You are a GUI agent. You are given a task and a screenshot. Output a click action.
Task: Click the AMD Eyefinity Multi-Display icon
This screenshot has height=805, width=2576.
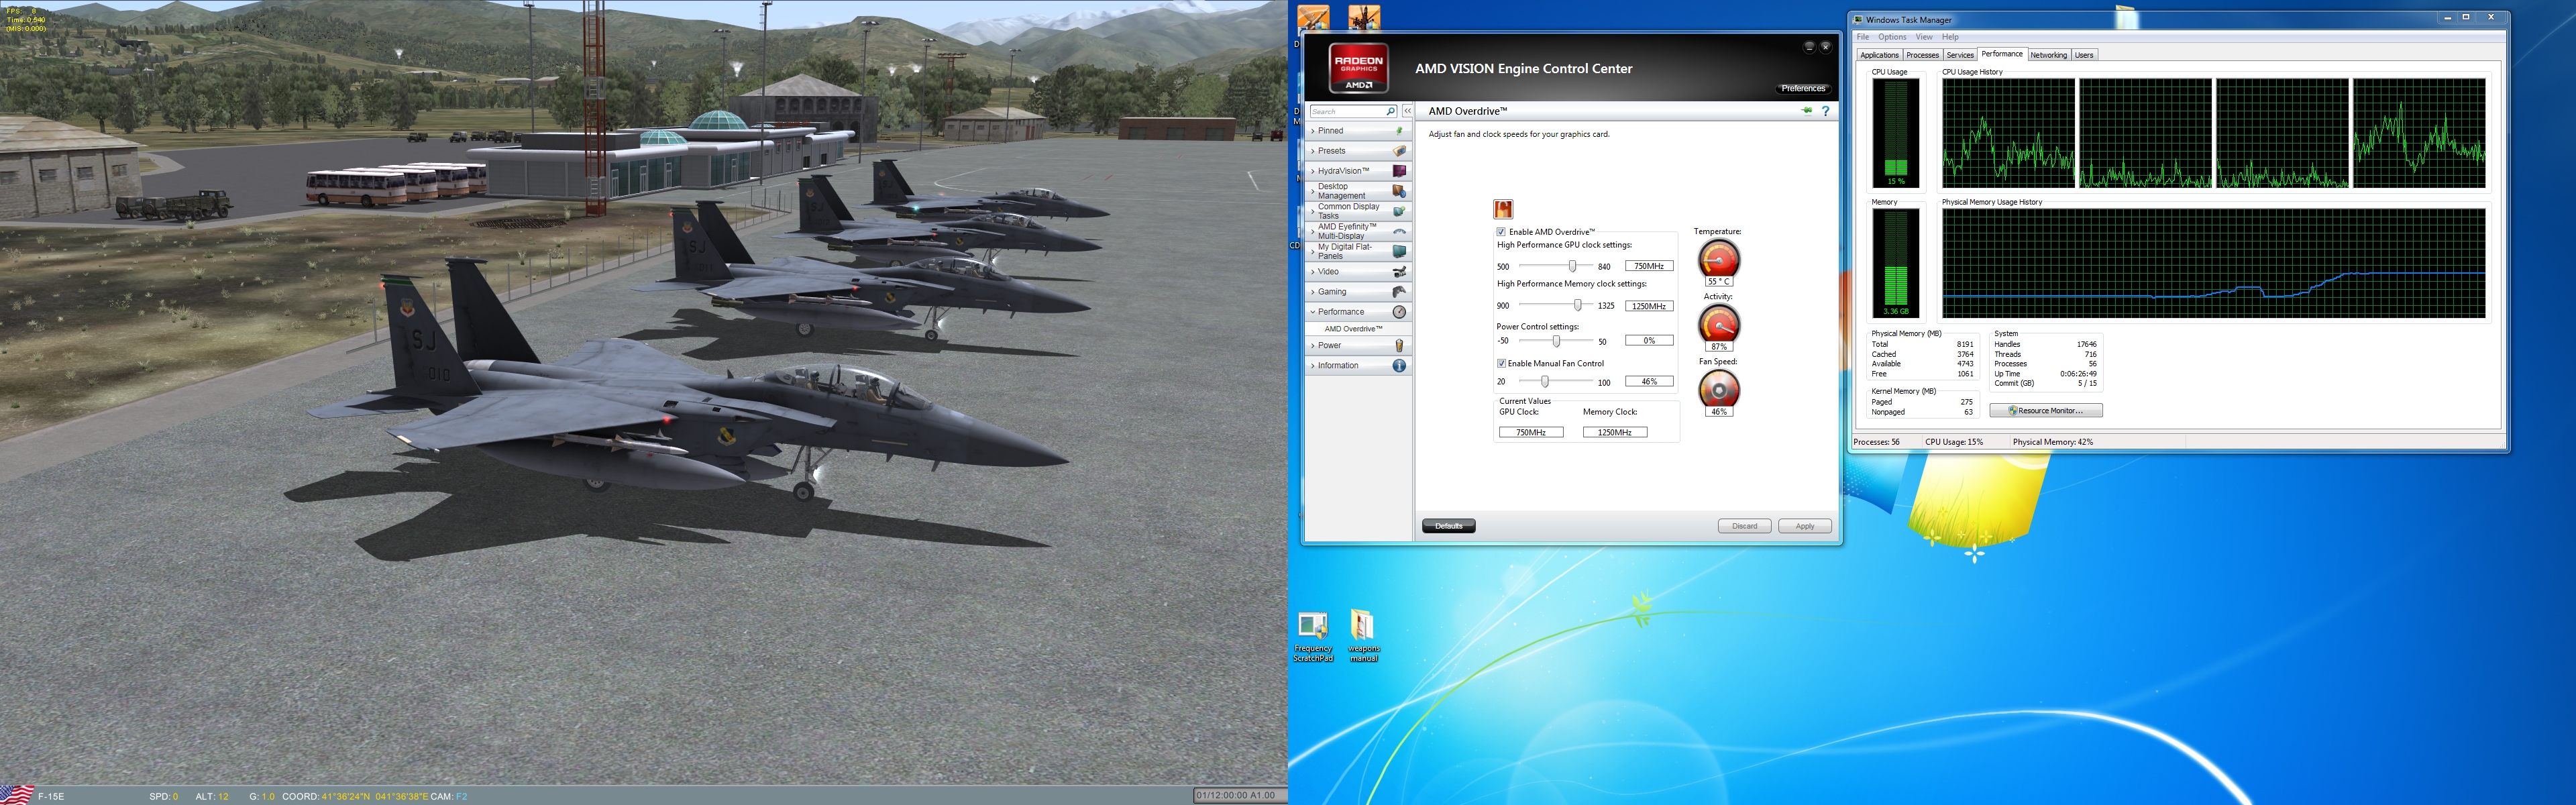(1399, 231)
